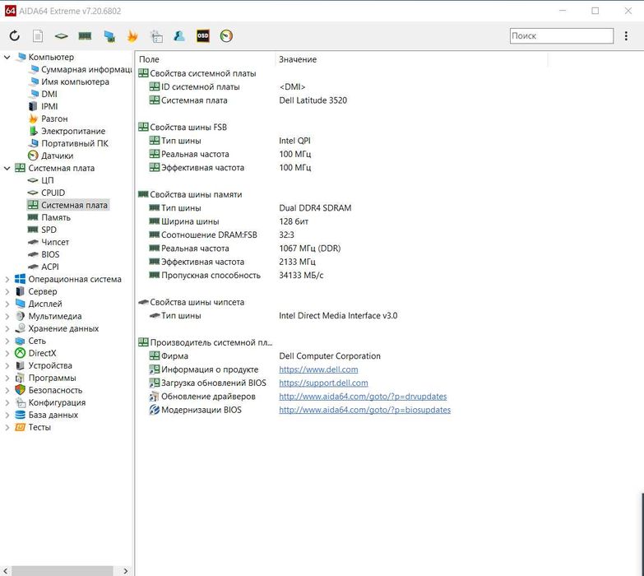The image size is (644, 576).
Task: Click the Устройства tree item
Action: tap(44, 365)
